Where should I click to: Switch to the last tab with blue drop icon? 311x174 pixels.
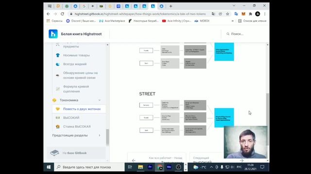[x=161, y=6]
